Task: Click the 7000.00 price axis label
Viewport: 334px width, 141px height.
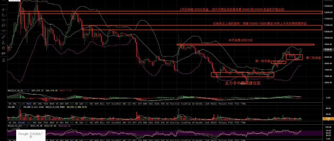Action: pos(328,76)
